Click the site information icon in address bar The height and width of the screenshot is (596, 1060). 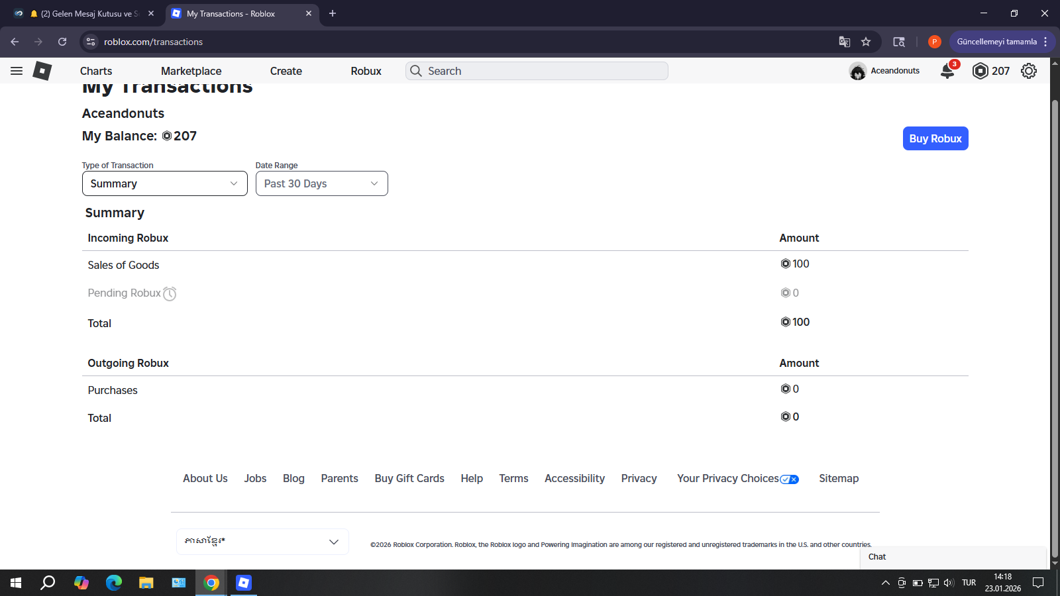click(x=91, y=42)
